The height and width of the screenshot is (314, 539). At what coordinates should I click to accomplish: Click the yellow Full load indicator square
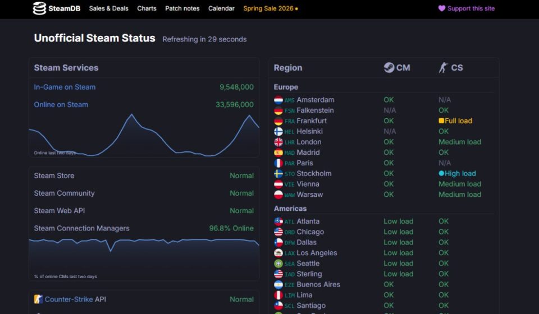click(x=441, y=121)
